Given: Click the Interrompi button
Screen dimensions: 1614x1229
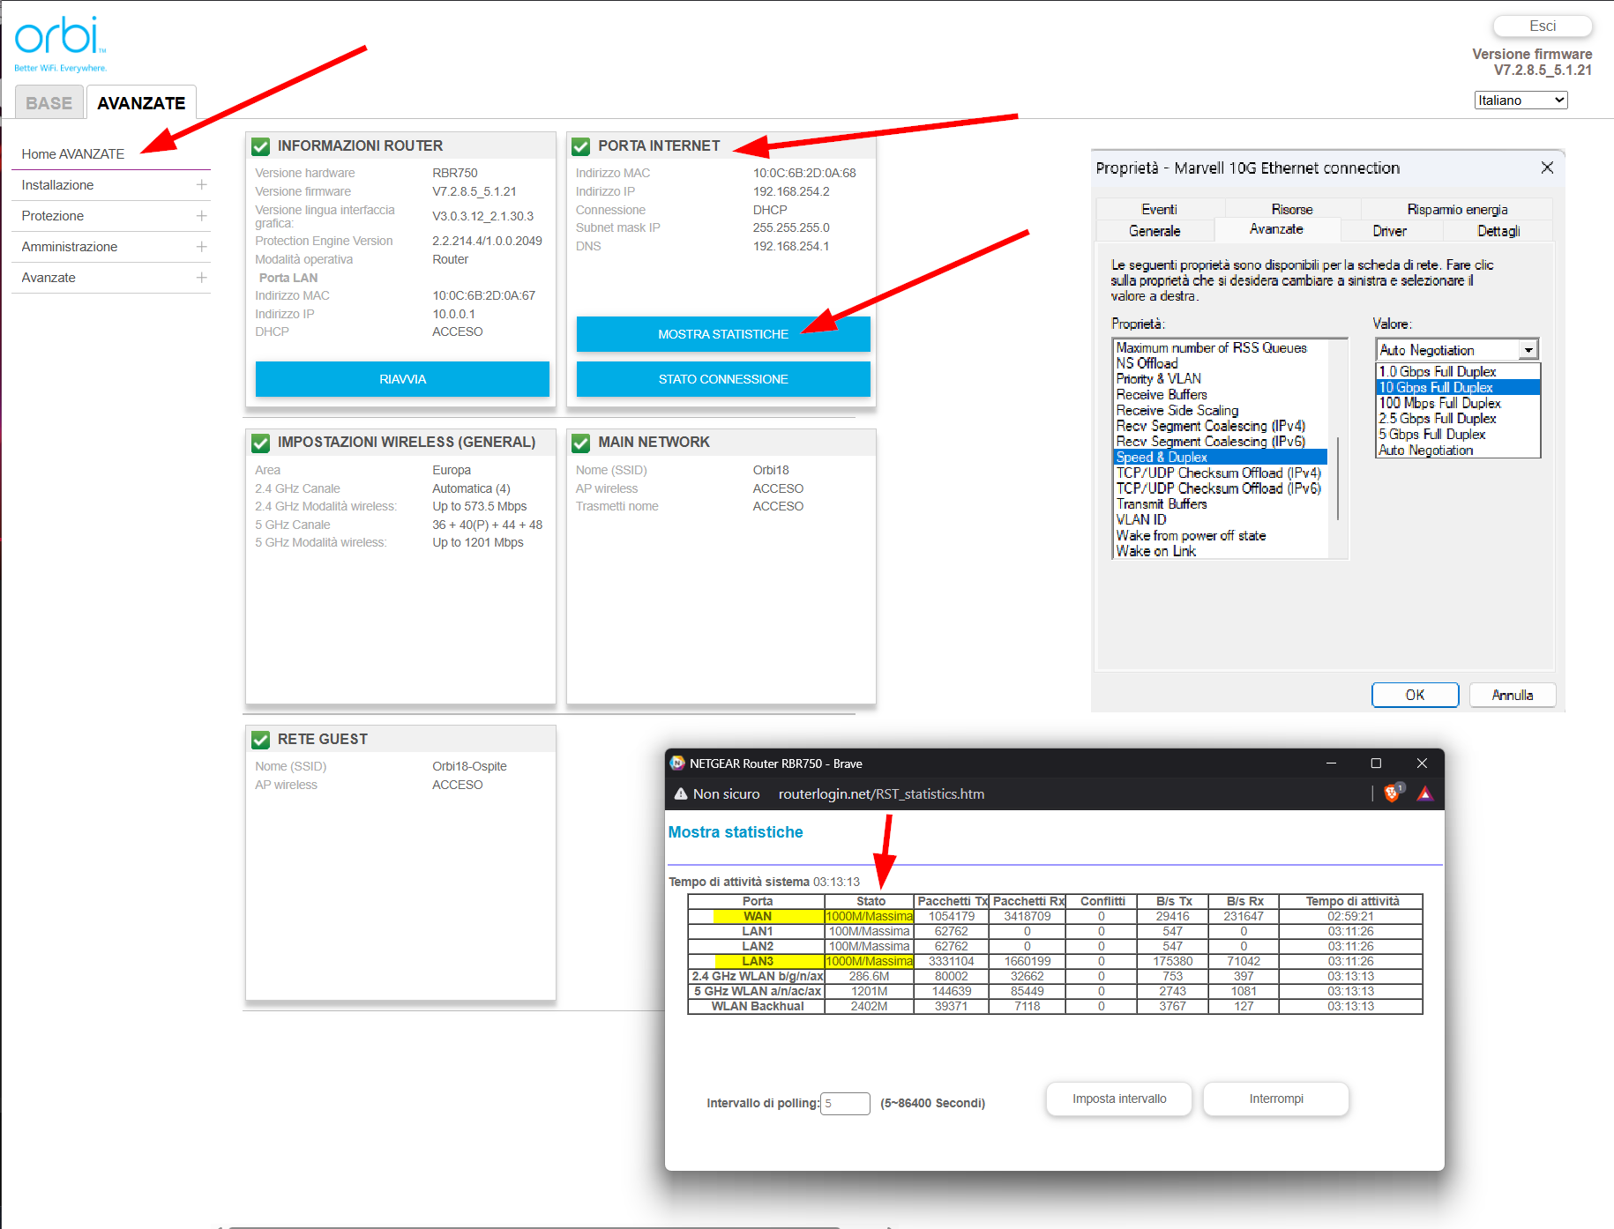Looking at the screenshot, I should (x=1276, y=1099).
